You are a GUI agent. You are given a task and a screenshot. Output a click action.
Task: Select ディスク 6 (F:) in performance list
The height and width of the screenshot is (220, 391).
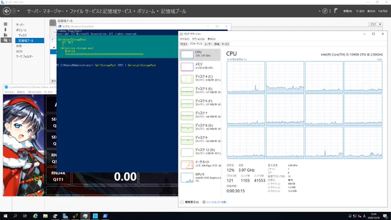tap(200, 103)
